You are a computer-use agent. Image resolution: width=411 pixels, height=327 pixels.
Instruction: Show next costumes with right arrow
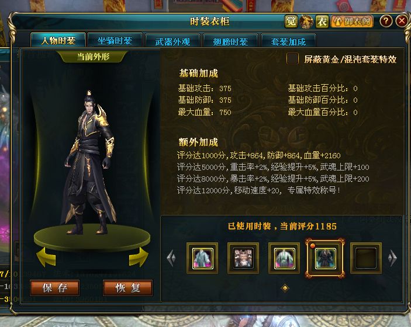coord(392,258)
